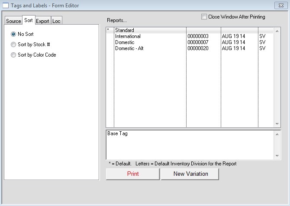
Task: Click the window icon in the title bar
Action: coord(6,6)
